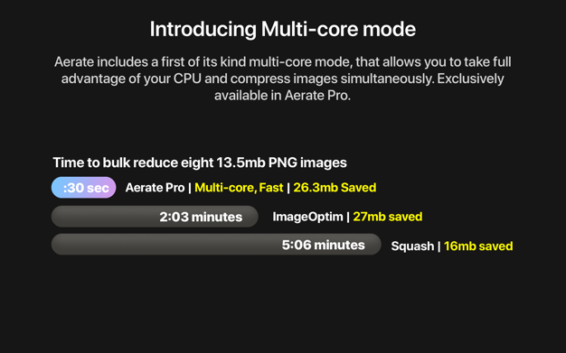Click the 27mb saved text
Viewport: 566px width, 353px height.
pos(387,217)
